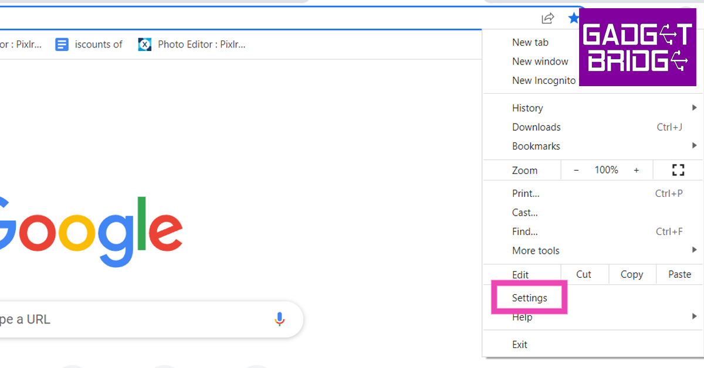Open the Google Docs bookmark icon

click(x=62, y=45)
